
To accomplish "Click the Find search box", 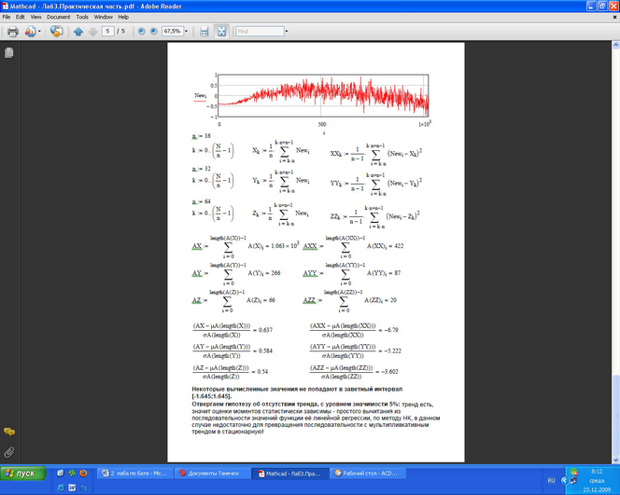I will pyautogui.click(x=260, y=31).
